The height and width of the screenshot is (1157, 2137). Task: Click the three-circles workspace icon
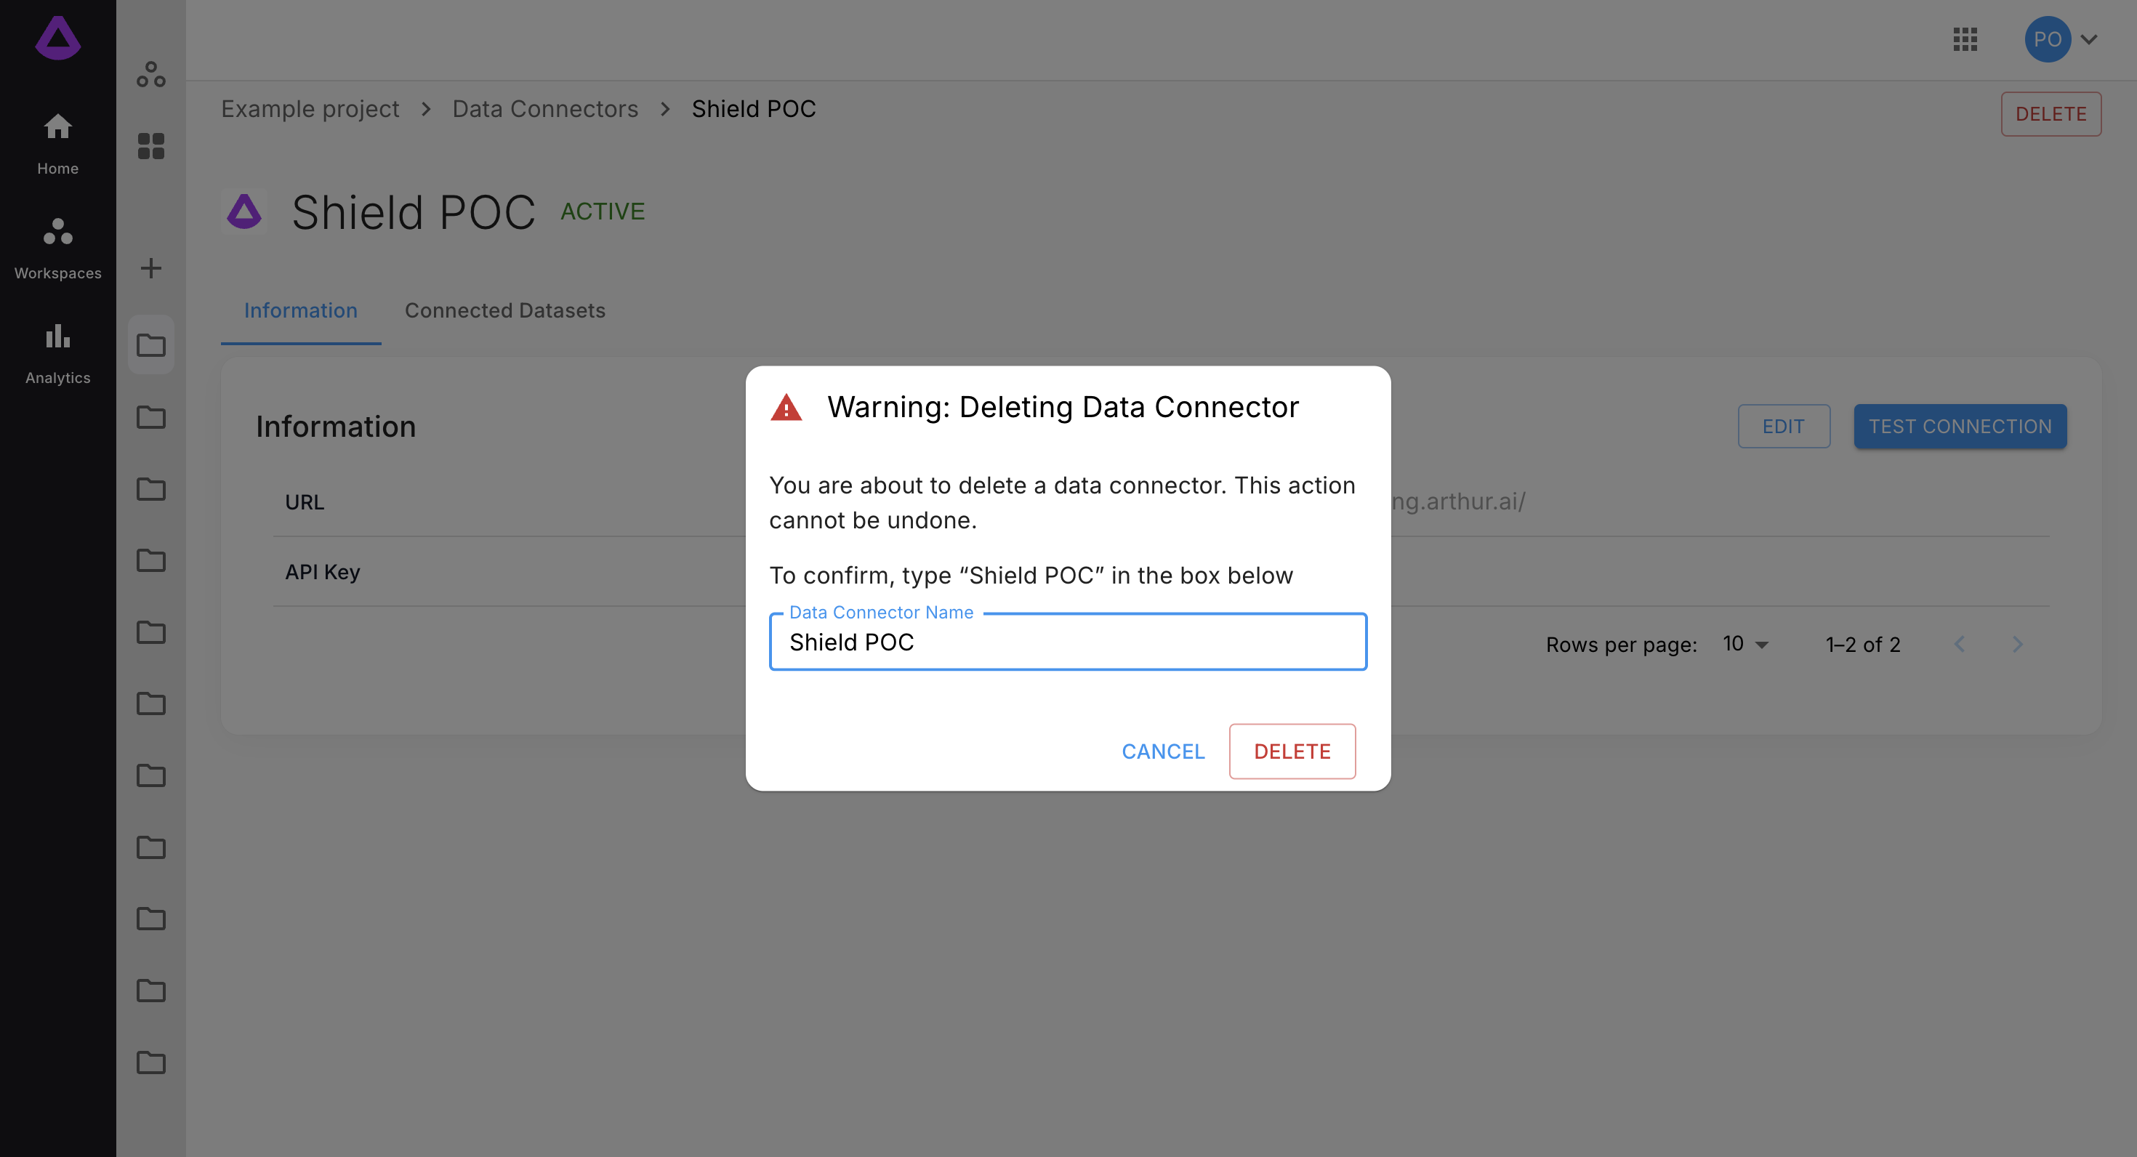(x=151, y=75)
